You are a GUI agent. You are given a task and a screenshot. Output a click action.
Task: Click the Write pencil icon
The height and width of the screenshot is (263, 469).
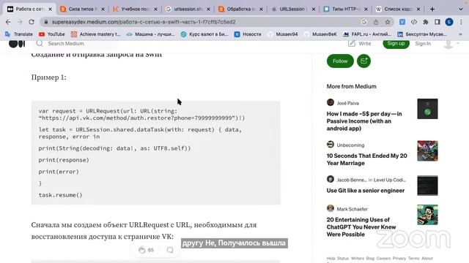352,44
